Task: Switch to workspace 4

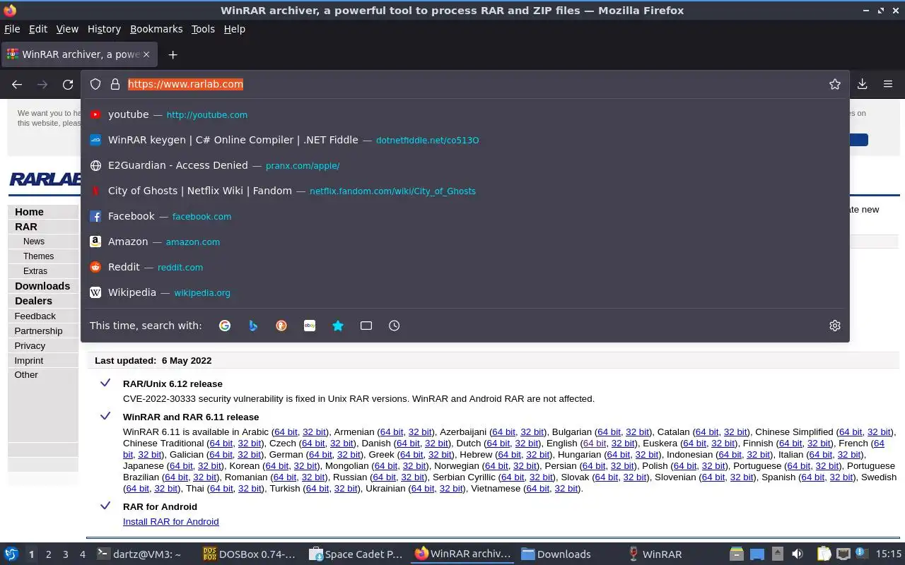Action: pyautogui.click(x=82, y=554)
